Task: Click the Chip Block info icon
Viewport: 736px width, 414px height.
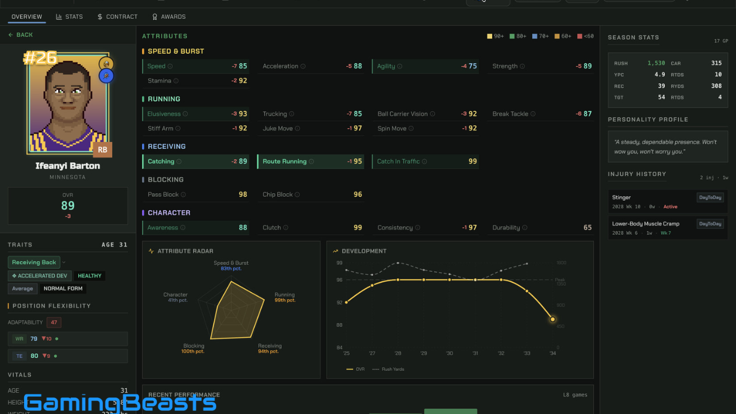Action: pyautogui.click(x=297, y=194)
